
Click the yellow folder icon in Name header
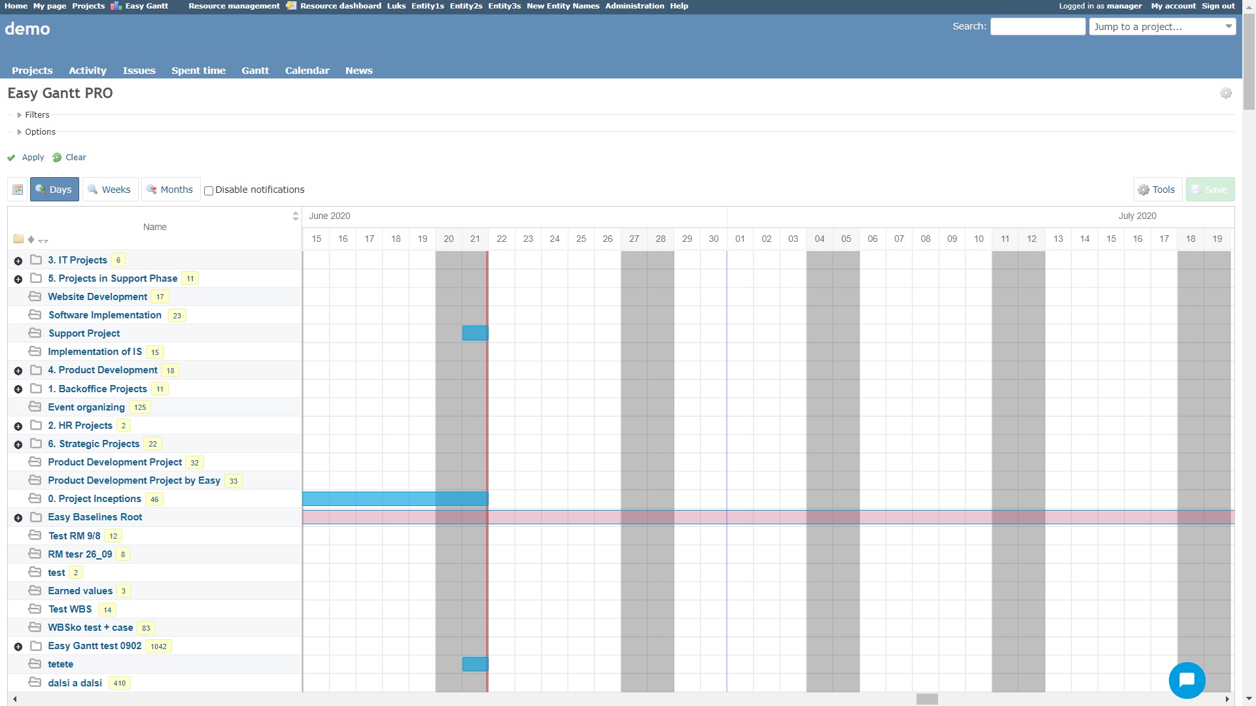pyautogui.click(x=18, y=239)
